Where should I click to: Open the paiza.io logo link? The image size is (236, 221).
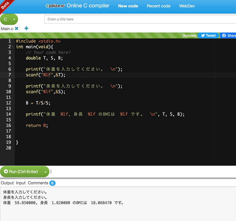[55, 6]
